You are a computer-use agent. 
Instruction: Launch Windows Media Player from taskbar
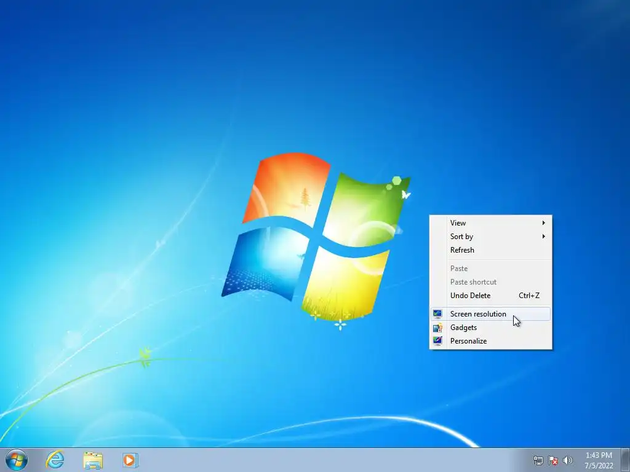[130, 460]
